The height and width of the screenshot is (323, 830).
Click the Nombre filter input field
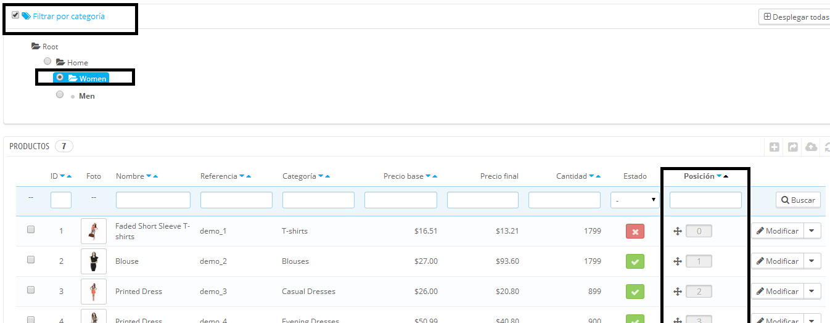(x=153, y=200)
